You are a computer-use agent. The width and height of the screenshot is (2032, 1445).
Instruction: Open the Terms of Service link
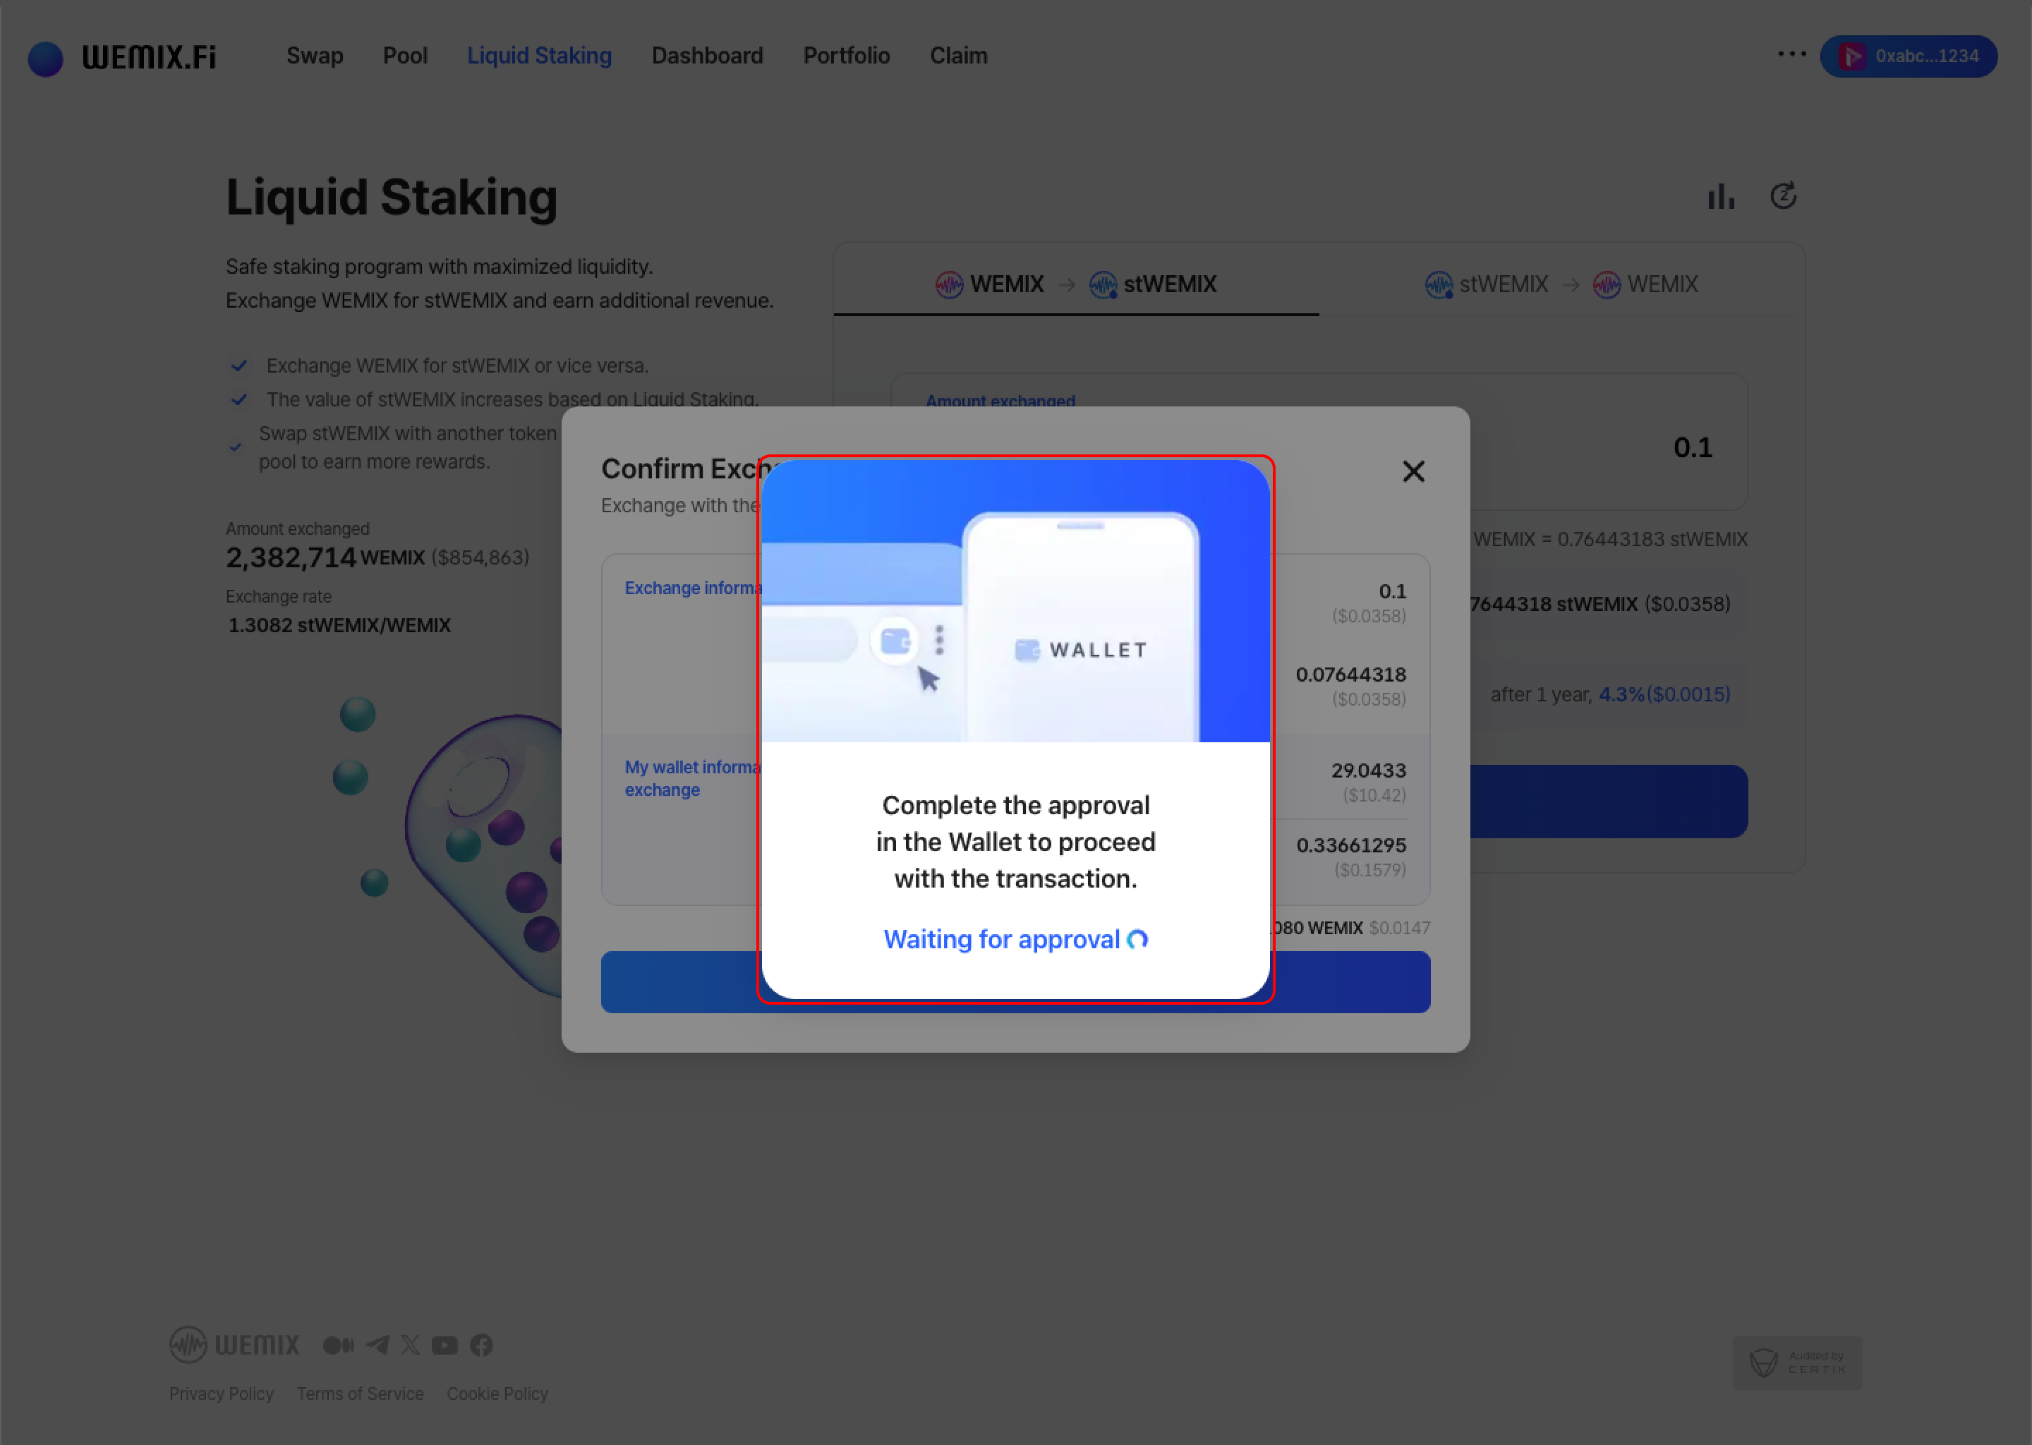click(x=359, y=1393)
